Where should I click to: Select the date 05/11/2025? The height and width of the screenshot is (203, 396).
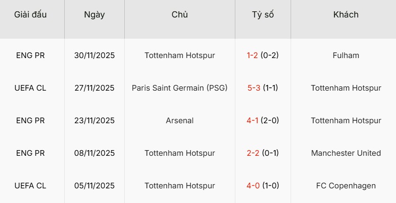(x=95, y=186)
